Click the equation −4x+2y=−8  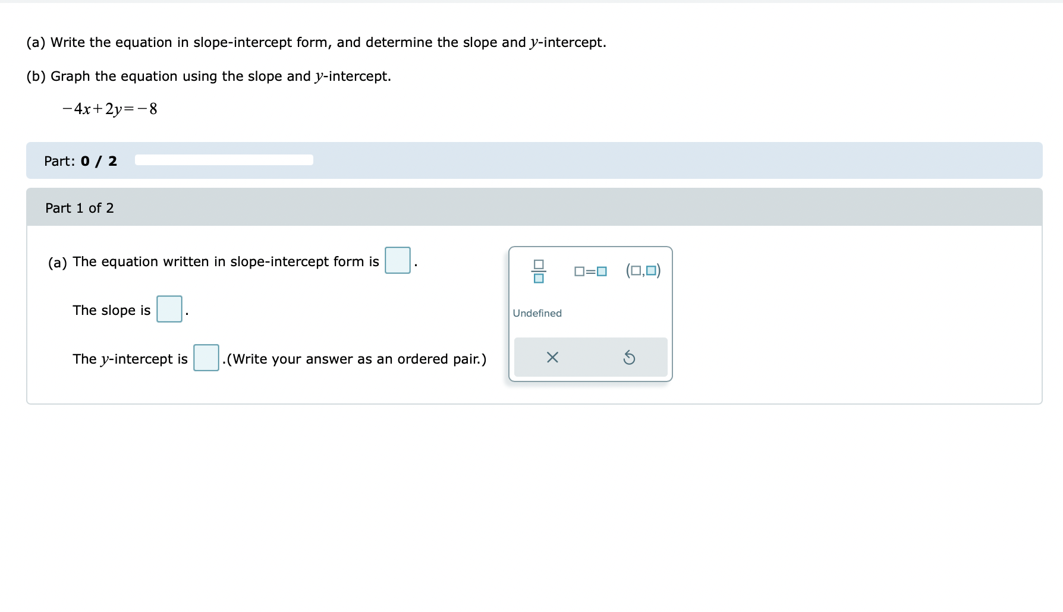point(110,109)
